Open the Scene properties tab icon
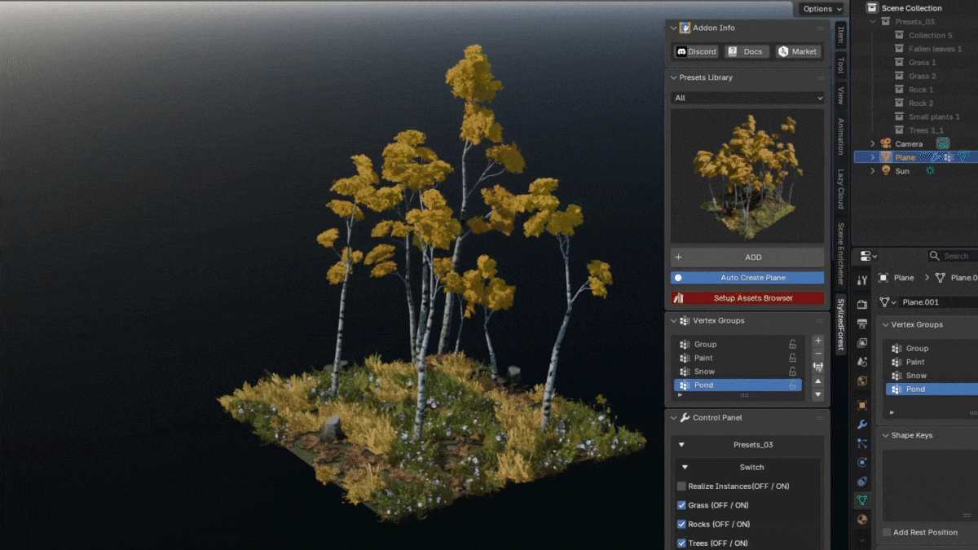This screenshot has height=550, width=978. coord(862,363)
